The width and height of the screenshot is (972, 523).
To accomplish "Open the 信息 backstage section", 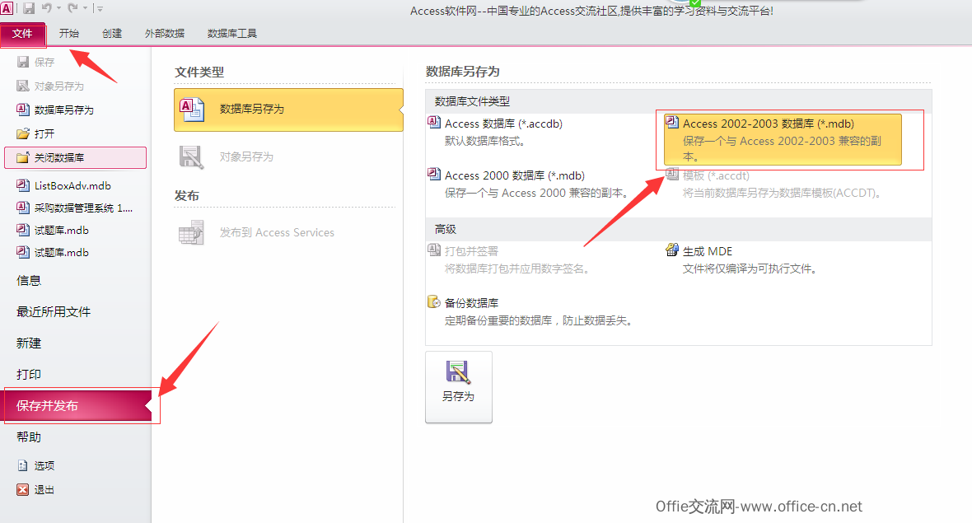I will pyautogui.click(x=29, y=281).
